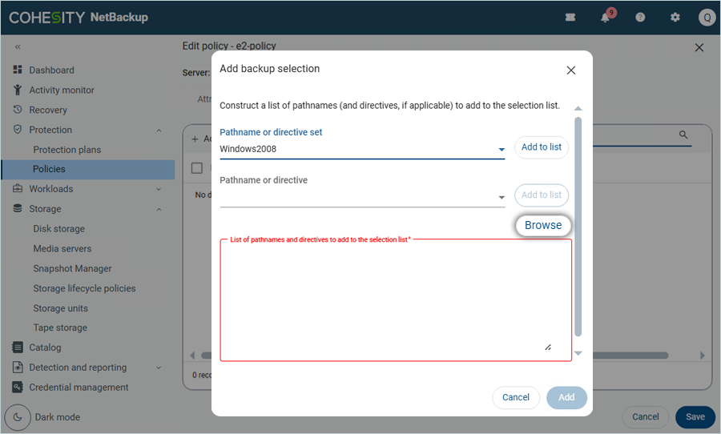Screen dimensions: 721x434
Task: Click the Browse button
Action: coord(543,226)
